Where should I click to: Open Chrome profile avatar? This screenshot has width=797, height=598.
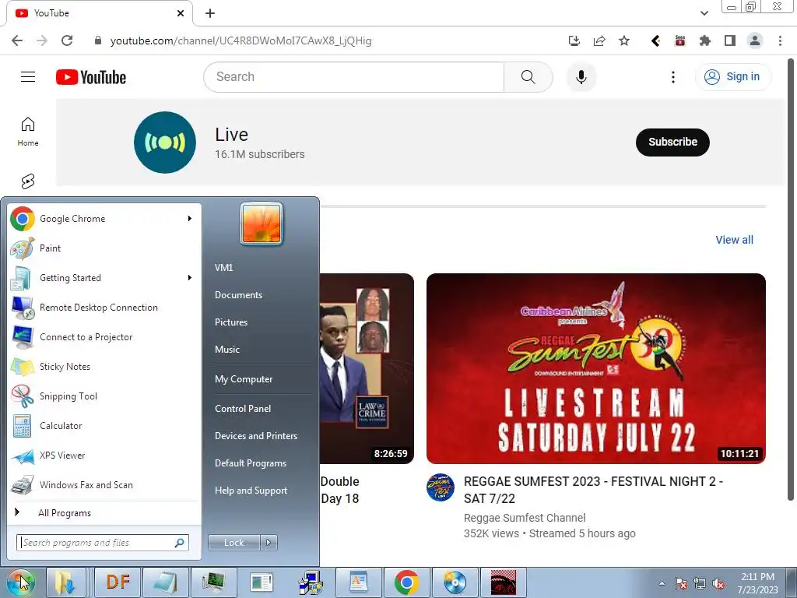tap(755, 40)
